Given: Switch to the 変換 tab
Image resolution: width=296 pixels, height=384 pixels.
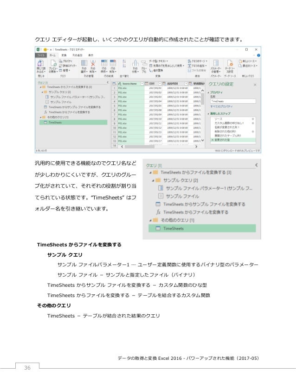Looking at the screenshot, I should click(x=64, y=55).
